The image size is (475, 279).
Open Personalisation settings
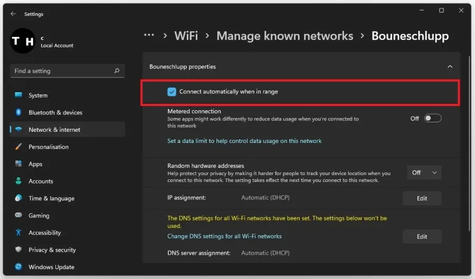tap(68, 147)
